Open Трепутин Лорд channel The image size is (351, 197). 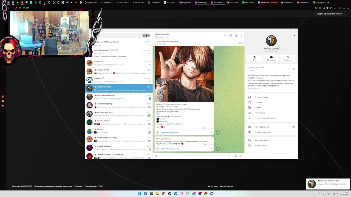pyautogui.click(x=119, y=156)
